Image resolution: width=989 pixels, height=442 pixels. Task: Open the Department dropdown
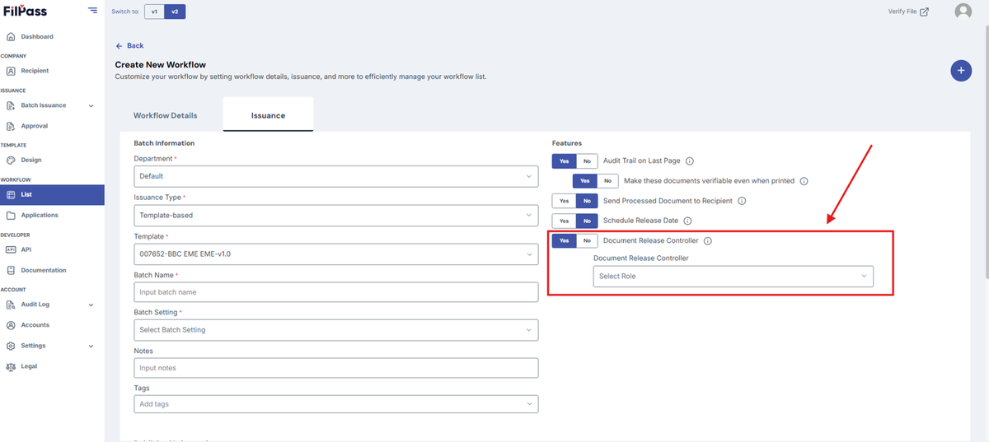335,176
